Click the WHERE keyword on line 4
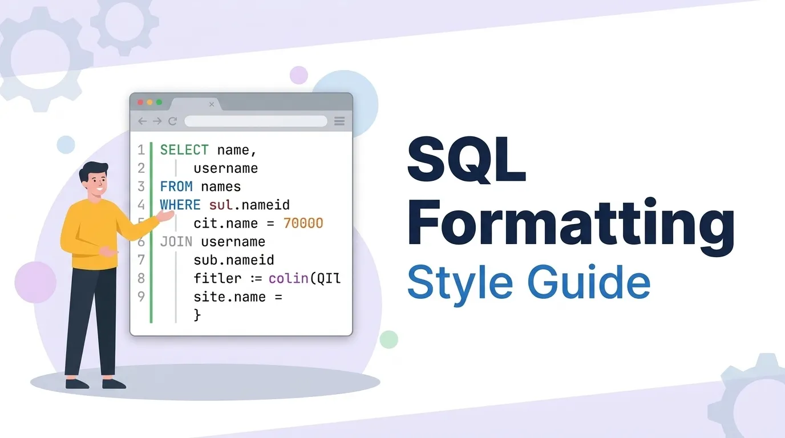 pos(180,205)
